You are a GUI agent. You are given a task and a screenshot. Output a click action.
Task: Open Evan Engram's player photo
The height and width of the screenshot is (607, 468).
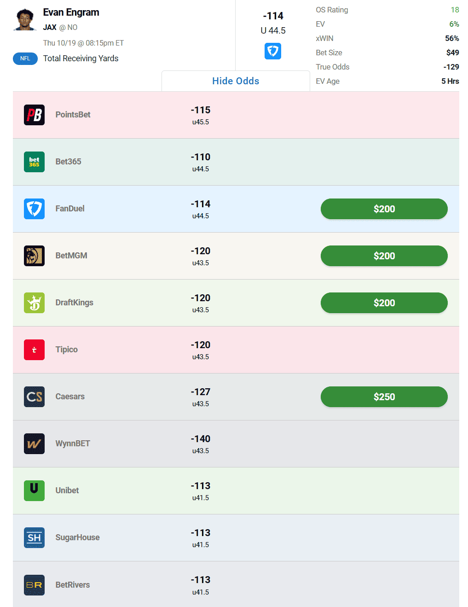25,19
